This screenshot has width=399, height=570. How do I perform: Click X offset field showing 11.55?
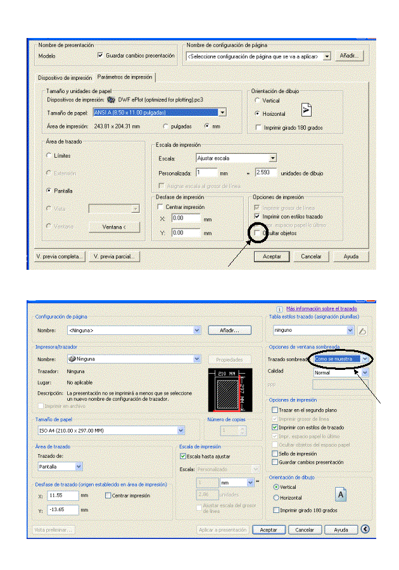click(x=63, y=495)
